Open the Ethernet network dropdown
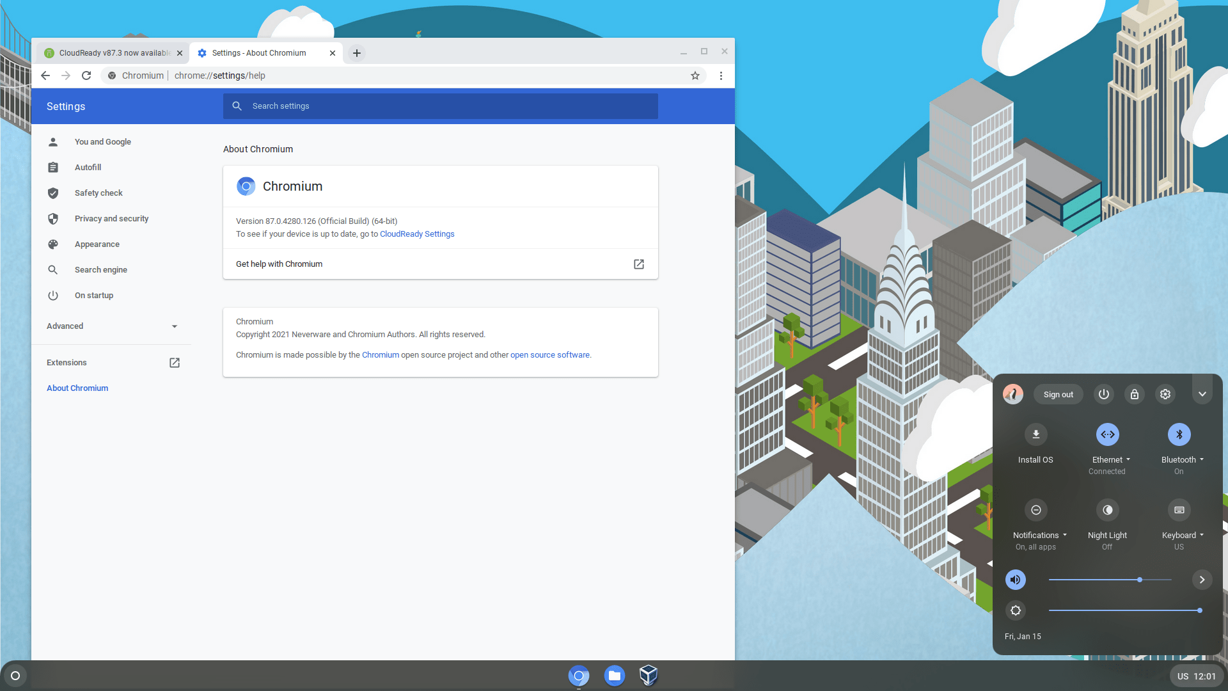The width and height of the screenshot is (1228, 691). coord(1111,460)
